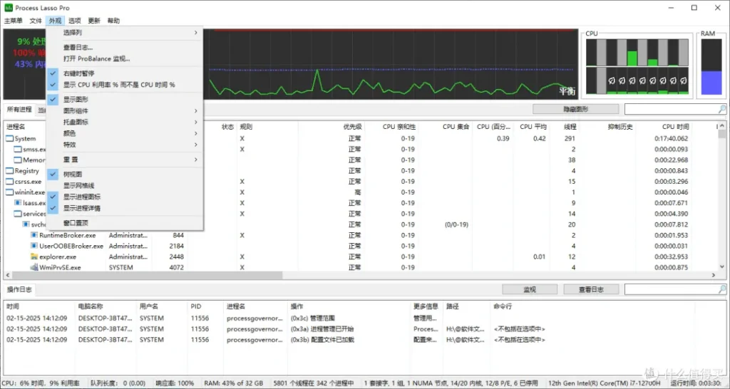The height and width of the screenshot is (389, 730).
Task: Enable 显示网格线 gridlines option
Action: tap(124, 185)
